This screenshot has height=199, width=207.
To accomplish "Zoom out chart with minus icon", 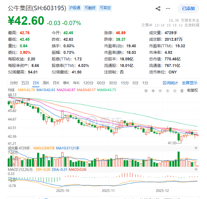I will 160,91.
